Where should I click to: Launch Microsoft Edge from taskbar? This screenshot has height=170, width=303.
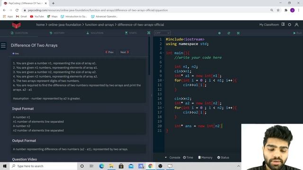point(101,166)
